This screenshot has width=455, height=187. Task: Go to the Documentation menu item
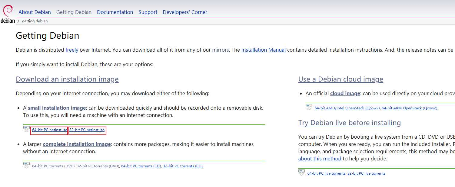(115, 12)
